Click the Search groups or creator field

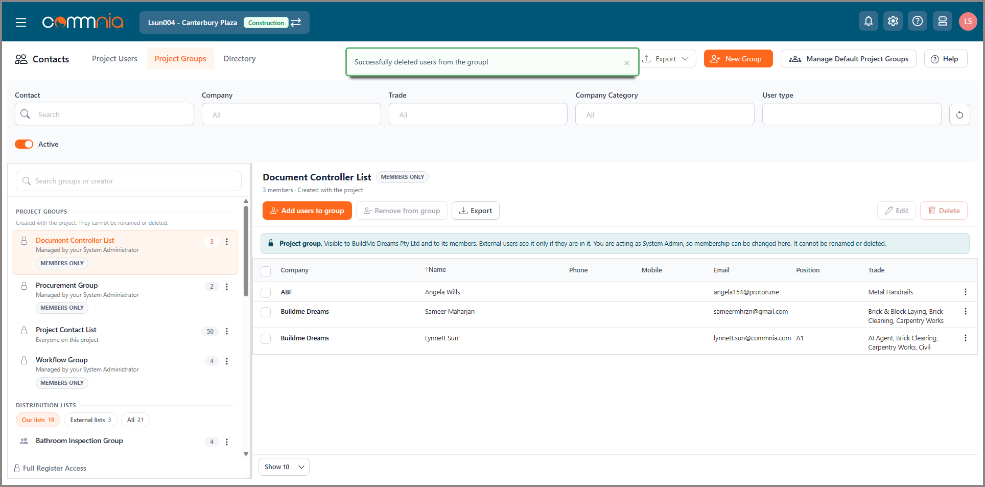(129, 181)
